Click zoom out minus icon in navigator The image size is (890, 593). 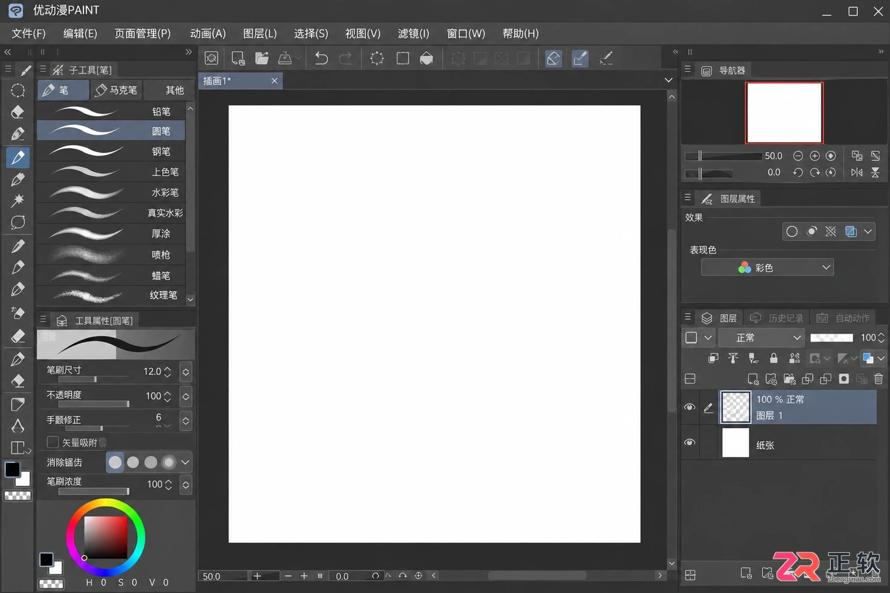798,156
